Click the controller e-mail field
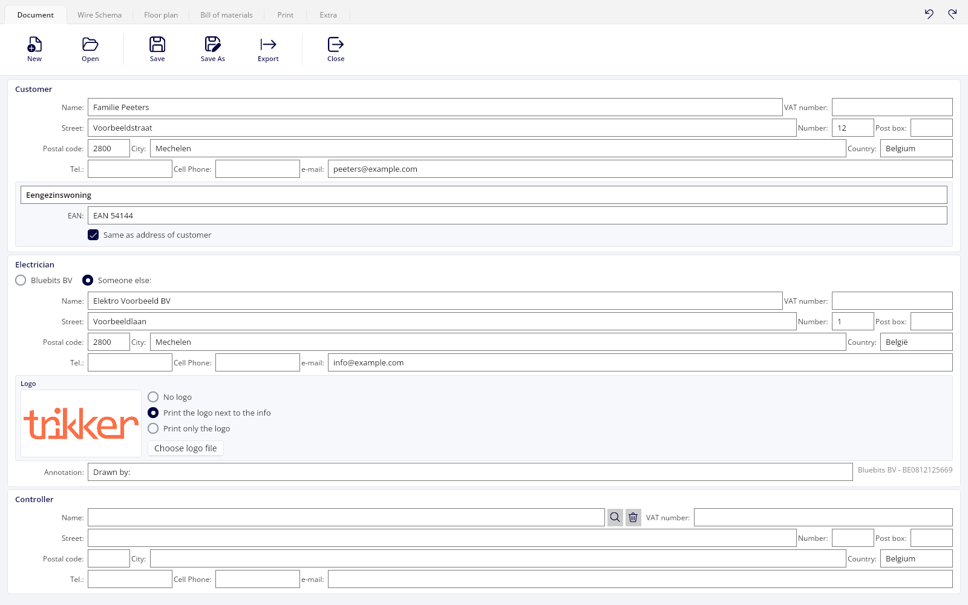This screenshot has width=968, height=605. coord(640,579)
